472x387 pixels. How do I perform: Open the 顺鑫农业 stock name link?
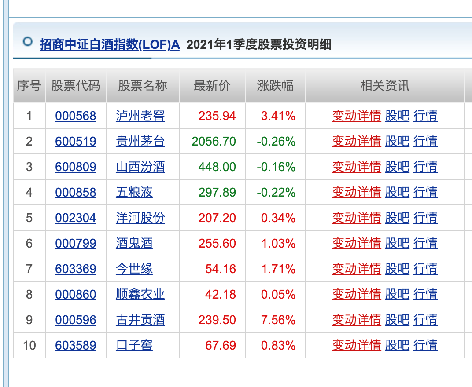click(x=140, y=294)
